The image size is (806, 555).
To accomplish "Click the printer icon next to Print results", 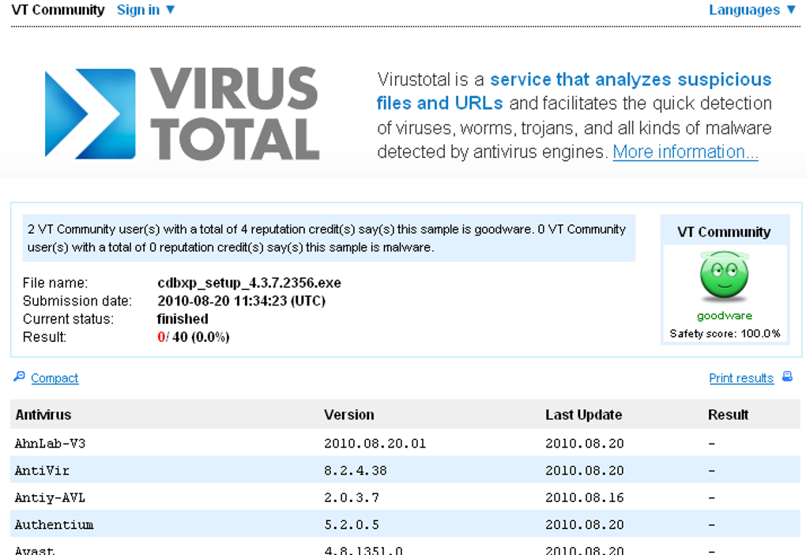I will click(x=787, y=377).
